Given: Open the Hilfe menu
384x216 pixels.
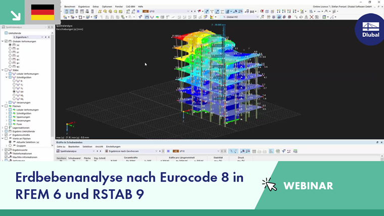Looking at the screenshot, I should [x=140, y=7].
